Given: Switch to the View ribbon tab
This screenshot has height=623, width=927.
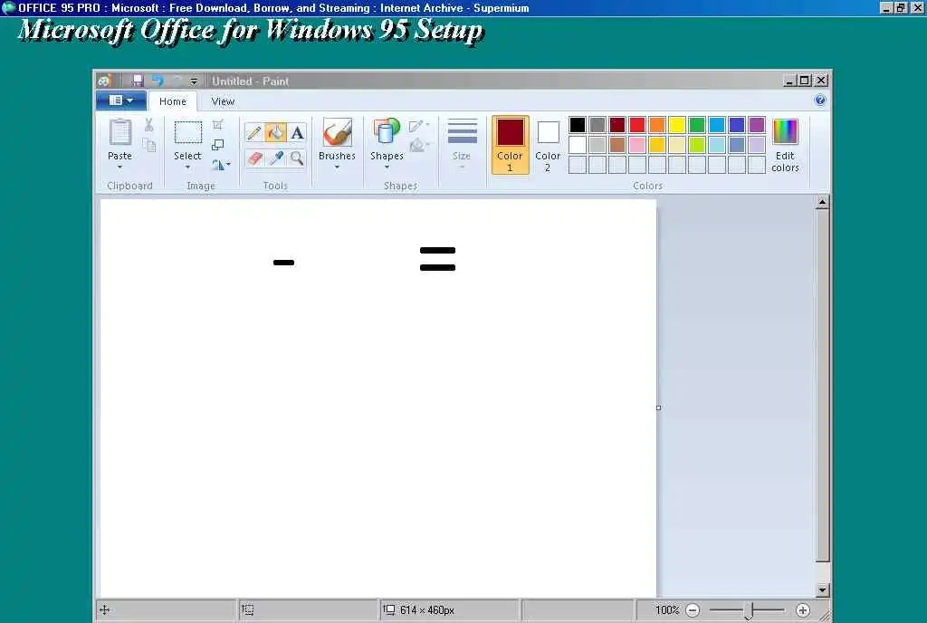Looking at the screenshot, I should (223, 101).
